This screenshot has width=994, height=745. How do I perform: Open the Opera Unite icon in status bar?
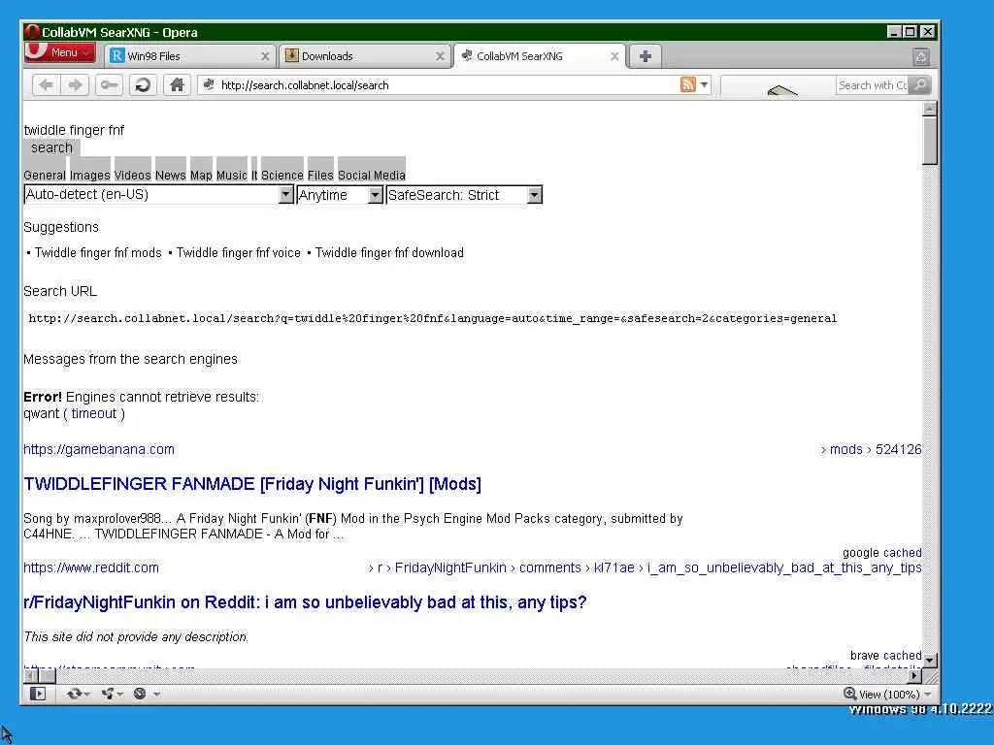112,694
